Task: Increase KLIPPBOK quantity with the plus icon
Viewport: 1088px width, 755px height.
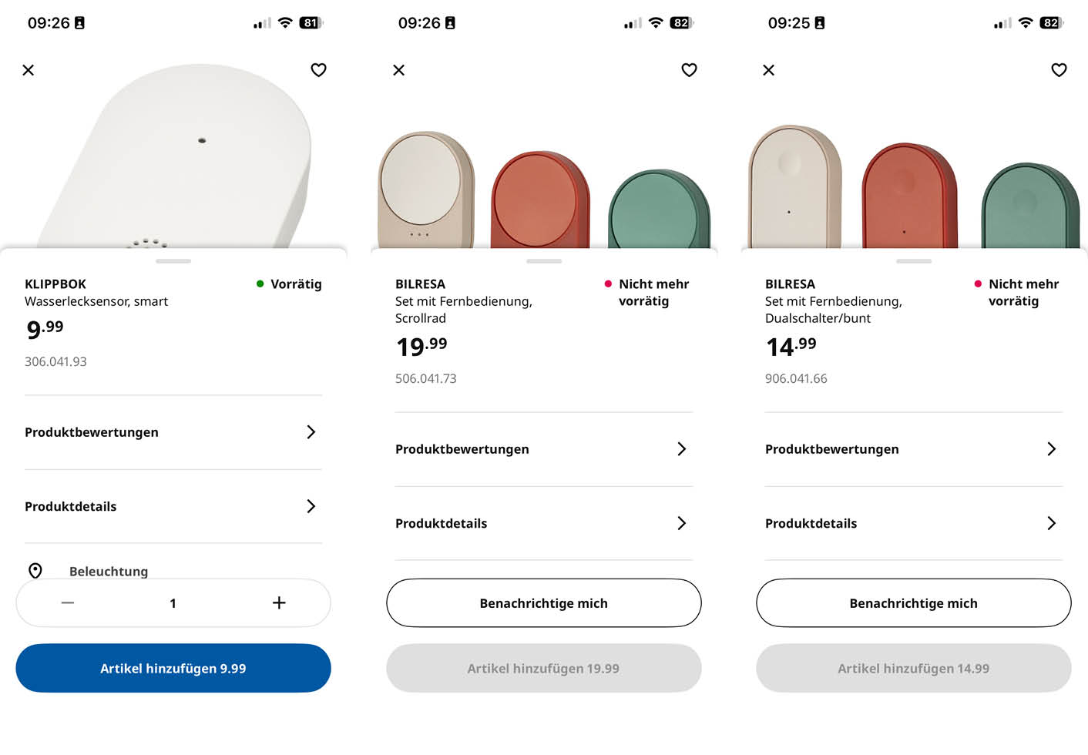Action: (279, 603)
